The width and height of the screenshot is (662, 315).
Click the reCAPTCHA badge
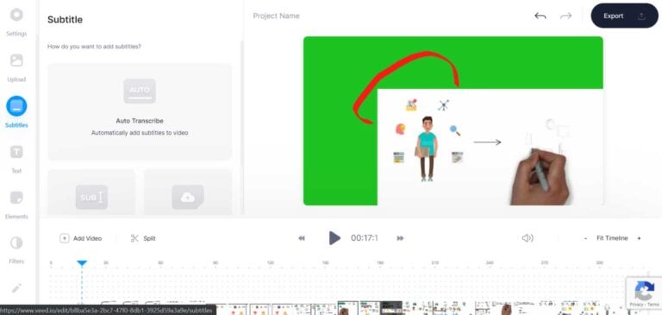pos(644,293)
